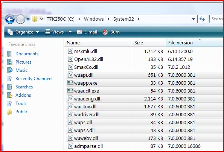Click the 2.114 KB size cell

154,99
